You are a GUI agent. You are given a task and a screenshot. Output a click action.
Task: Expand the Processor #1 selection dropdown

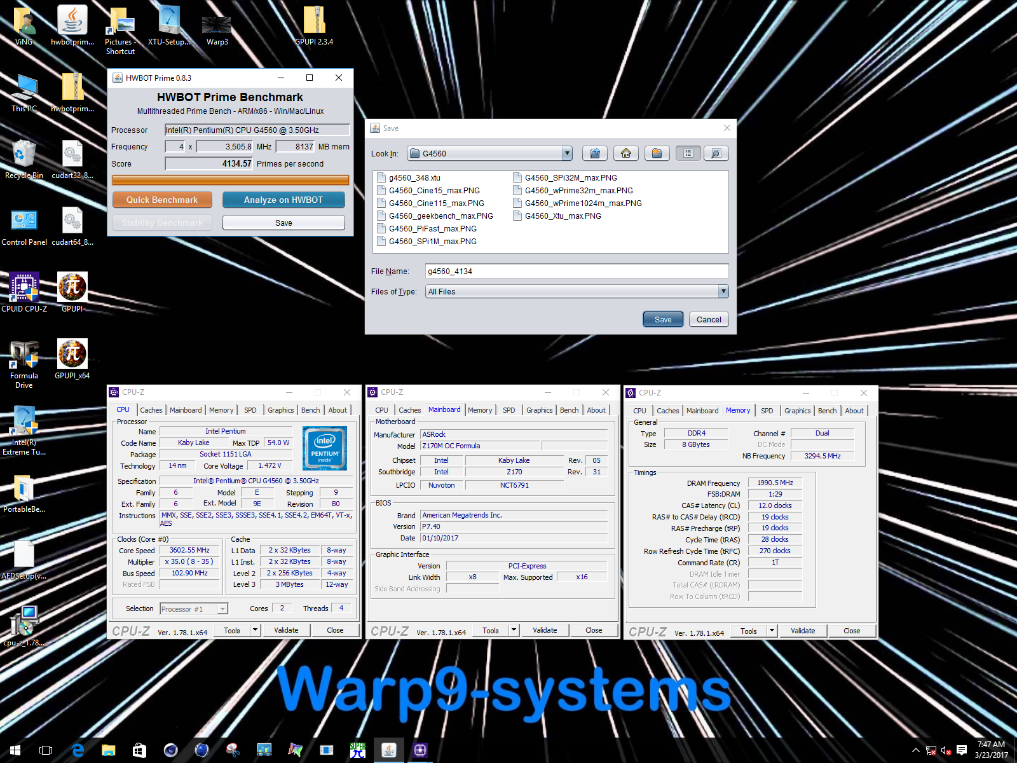click(x=222, y=609)
